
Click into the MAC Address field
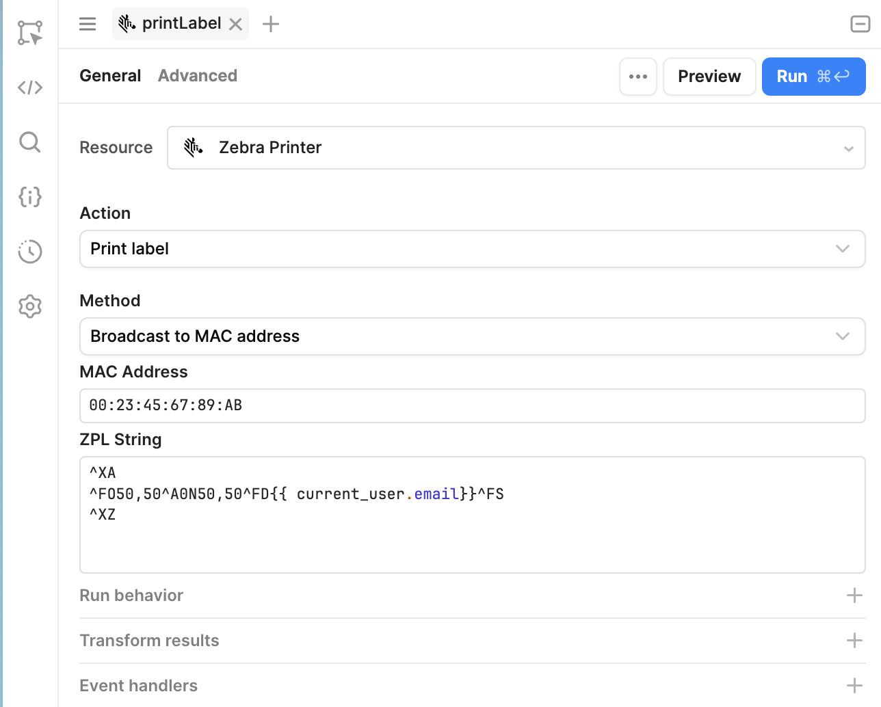point(473,405)
